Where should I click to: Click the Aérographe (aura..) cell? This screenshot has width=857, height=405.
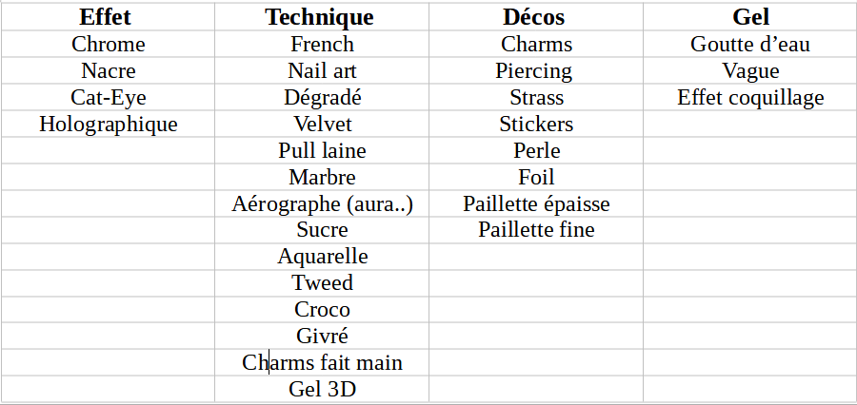click(322, 204)
